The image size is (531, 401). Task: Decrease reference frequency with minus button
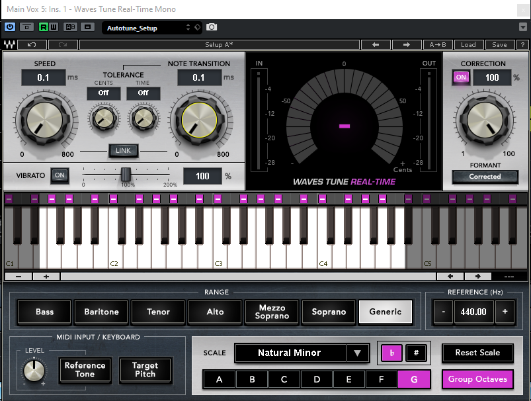click(x=443, y=312)
